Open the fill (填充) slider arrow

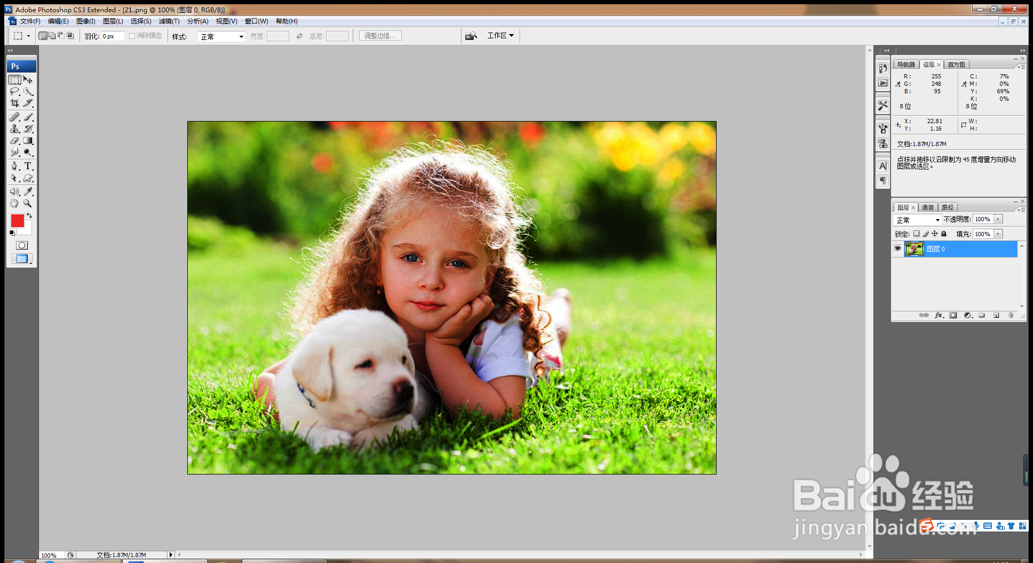point(998,234)
